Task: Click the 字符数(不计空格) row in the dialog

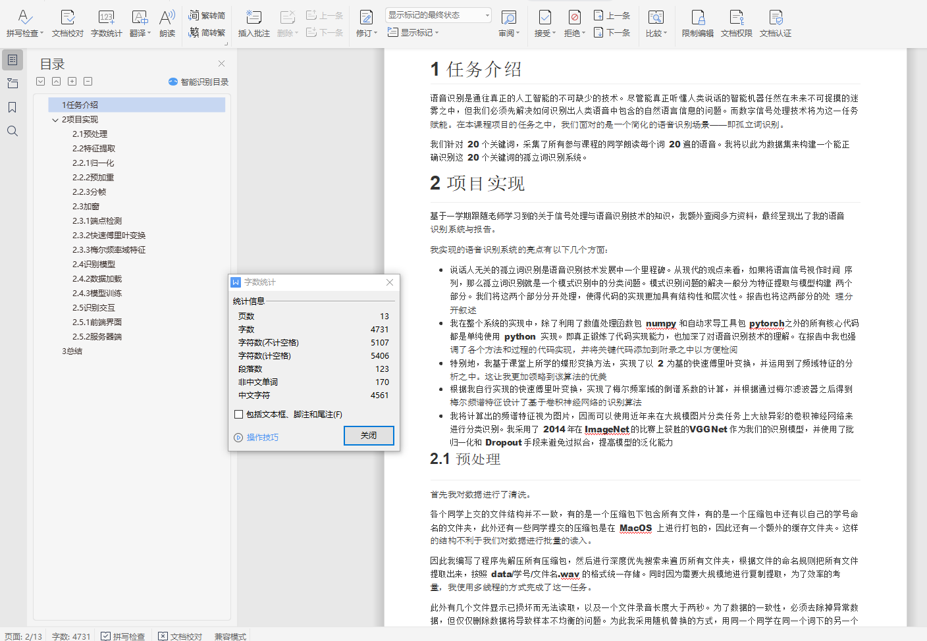Action: 313,343
